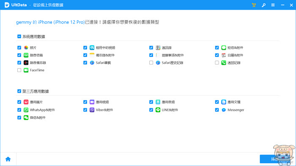Click the LINE icon
Image resolution: width=296 pixels, height=166 pixels.
tap(158, 110)
